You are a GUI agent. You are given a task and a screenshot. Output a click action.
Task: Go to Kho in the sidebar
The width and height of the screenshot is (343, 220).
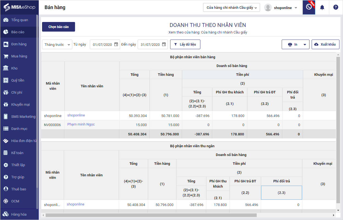tap(14, 68)
